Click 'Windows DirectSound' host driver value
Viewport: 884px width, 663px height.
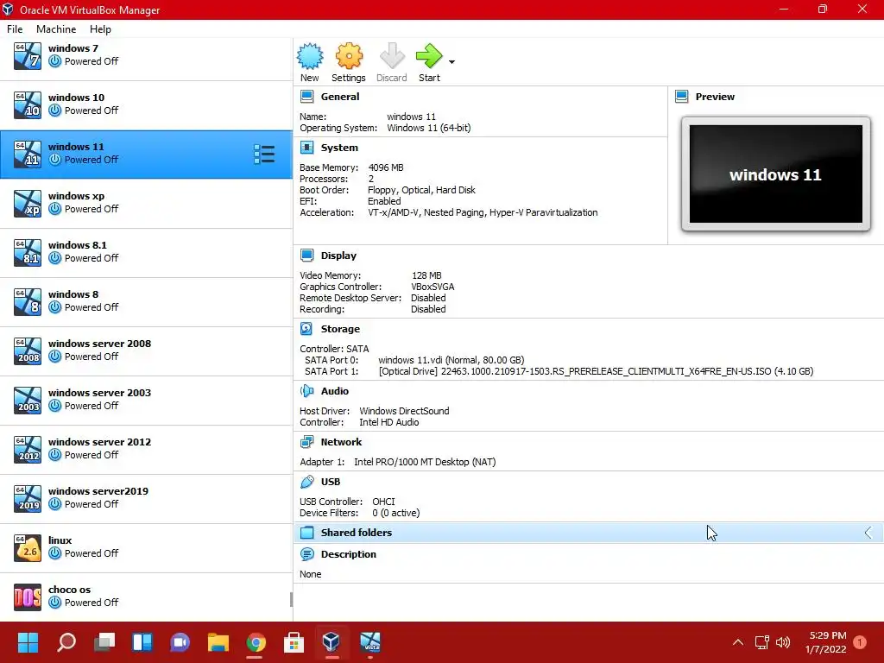[404, 411]
